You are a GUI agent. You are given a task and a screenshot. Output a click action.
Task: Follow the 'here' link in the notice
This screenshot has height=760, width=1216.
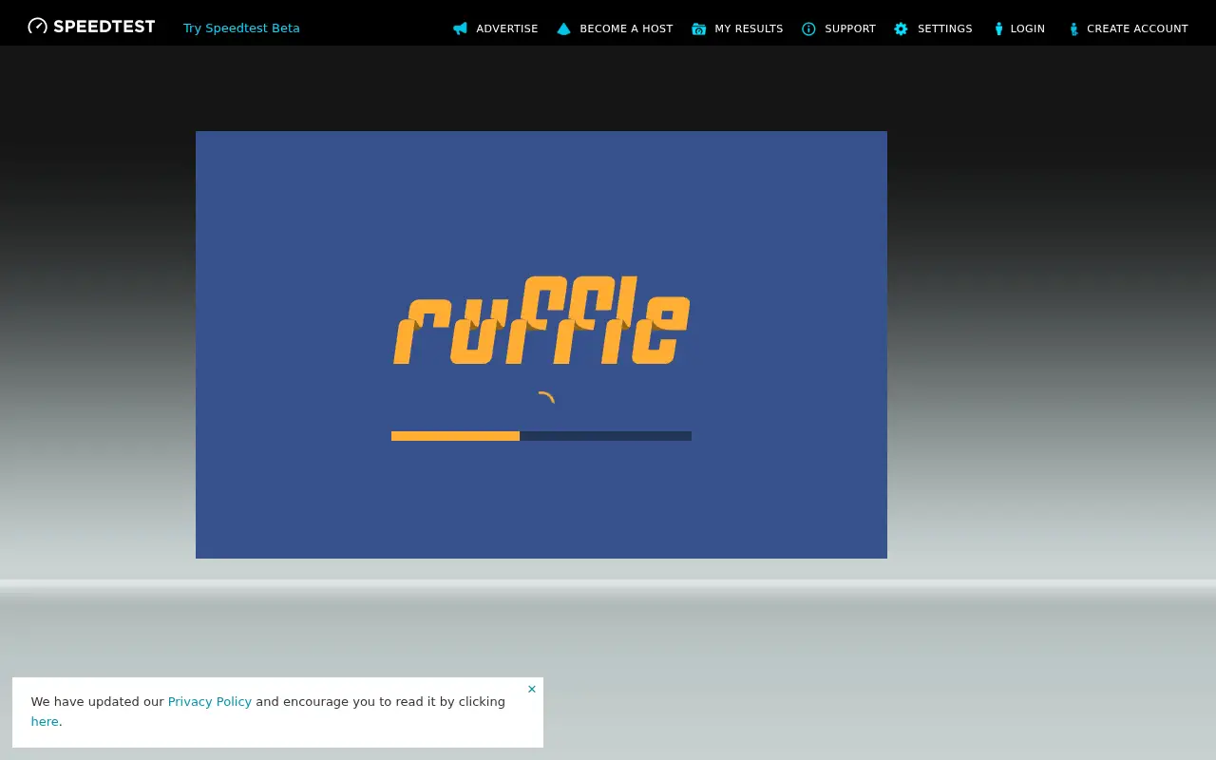45,721
